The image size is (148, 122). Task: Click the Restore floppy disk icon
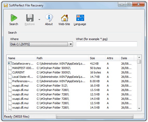point(30,18)
